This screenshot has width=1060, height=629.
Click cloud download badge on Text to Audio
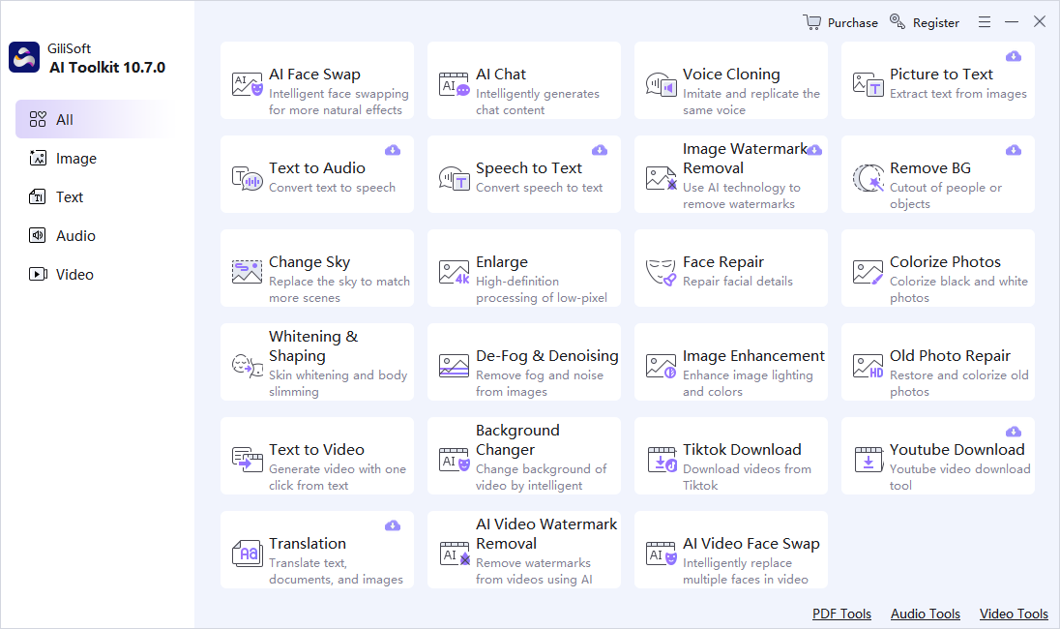point(393,150)
